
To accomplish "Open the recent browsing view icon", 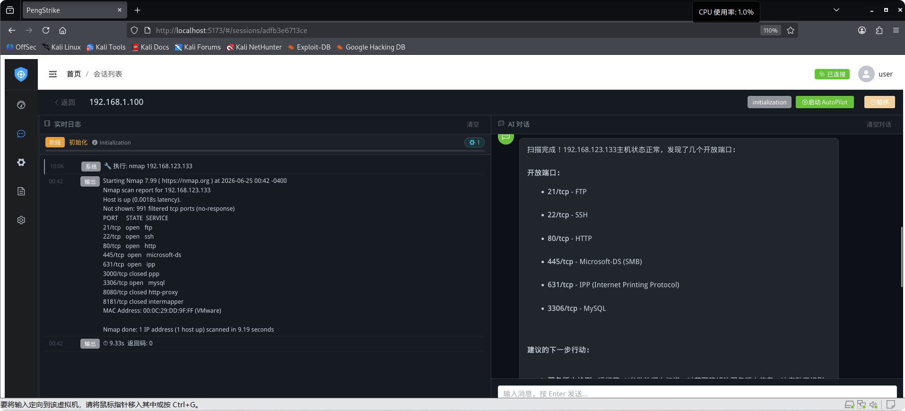I will 10,10.
